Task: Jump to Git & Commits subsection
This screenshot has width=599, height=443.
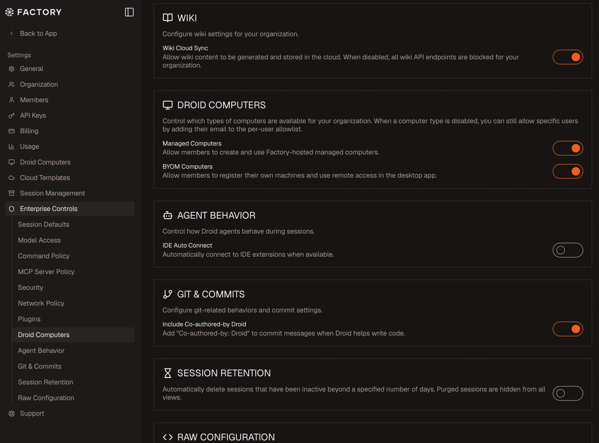Action: tap(73, 366)
